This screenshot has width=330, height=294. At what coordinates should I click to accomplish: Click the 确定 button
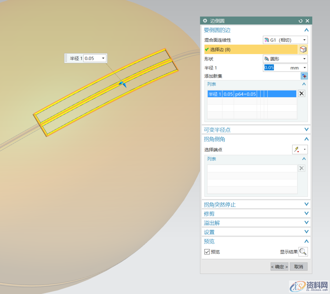[x=279, y=266]
